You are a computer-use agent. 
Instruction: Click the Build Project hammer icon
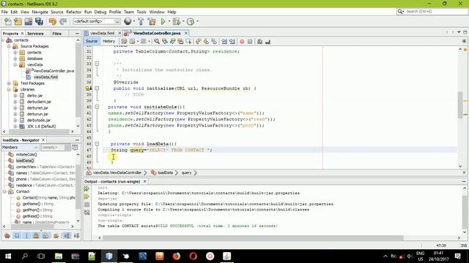141,21
